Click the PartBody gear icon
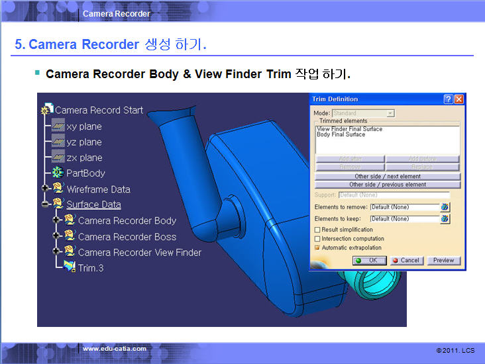 click(x=58, y=173)
